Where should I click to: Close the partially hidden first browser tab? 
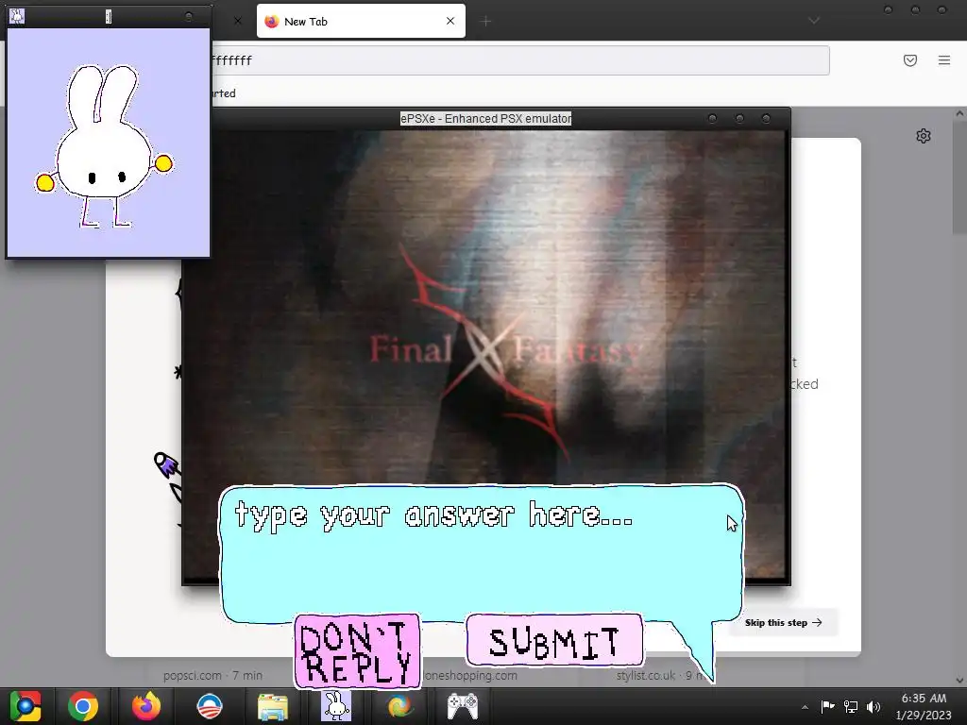[x=237, y=21]
